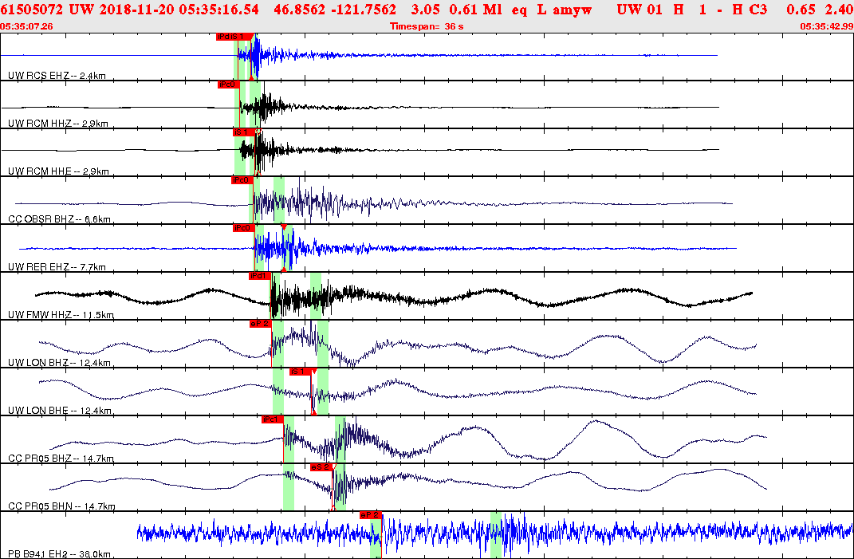Click the end time 05:35:42.99

(x=826, y=26)
